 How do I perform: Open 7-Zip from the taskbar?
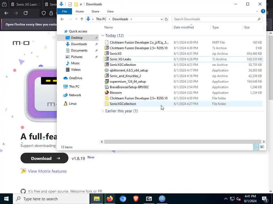149,199
